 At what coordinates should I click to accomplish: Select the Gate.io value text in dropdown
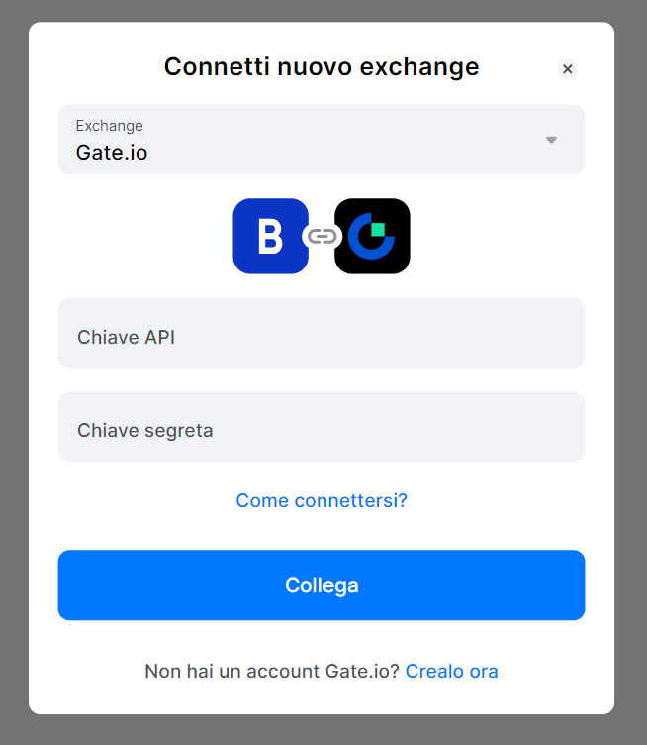click(112, 153)
